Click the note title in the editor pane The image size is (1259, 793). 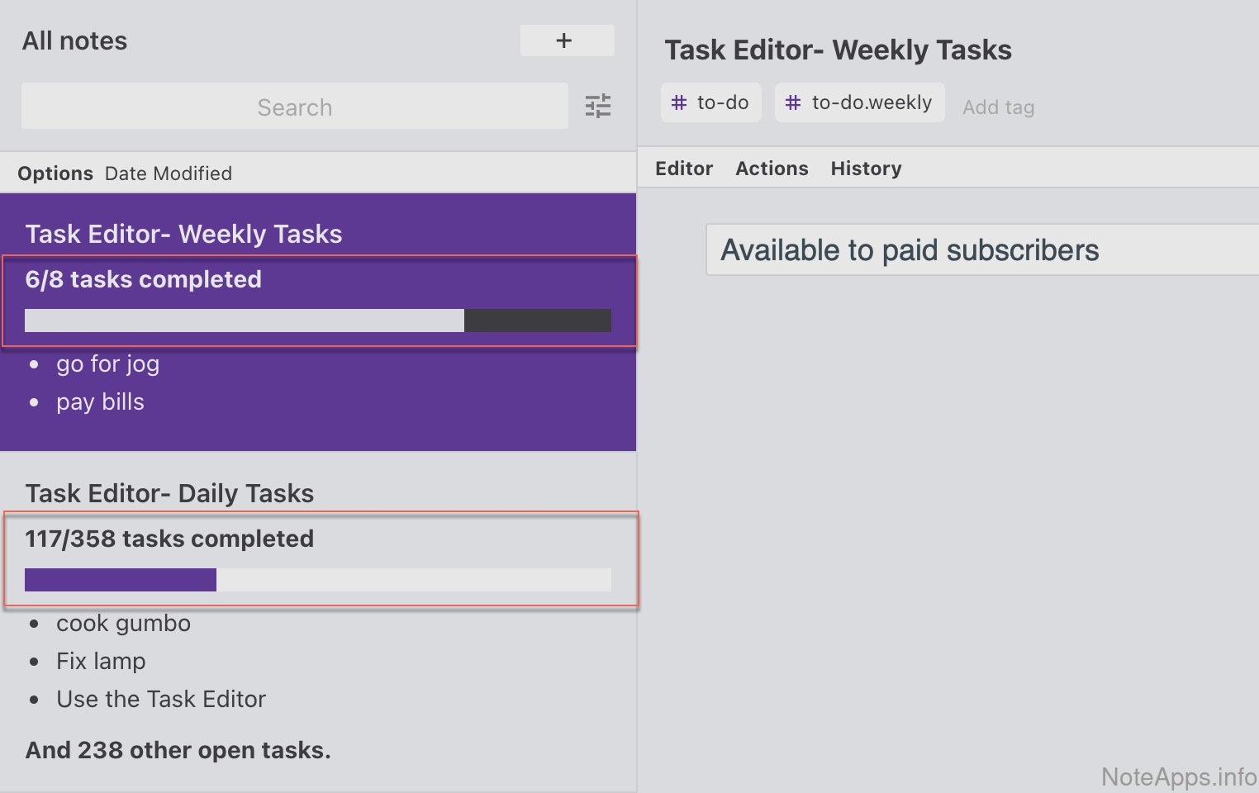click(838, 50)
